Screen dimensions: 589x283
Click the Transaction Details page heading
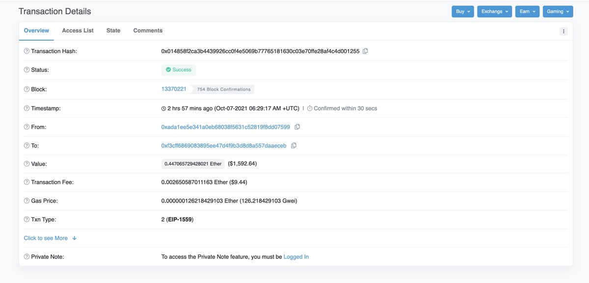click(54, 11)
